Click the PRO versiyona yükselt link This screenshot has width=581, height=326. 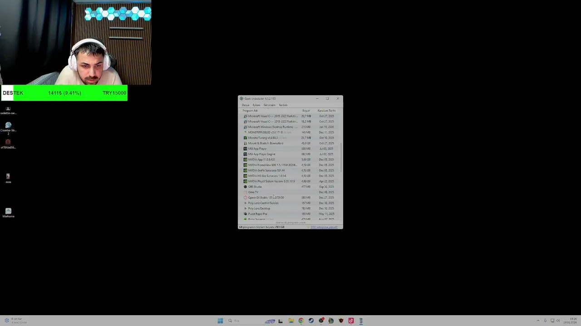click(324, 227)
